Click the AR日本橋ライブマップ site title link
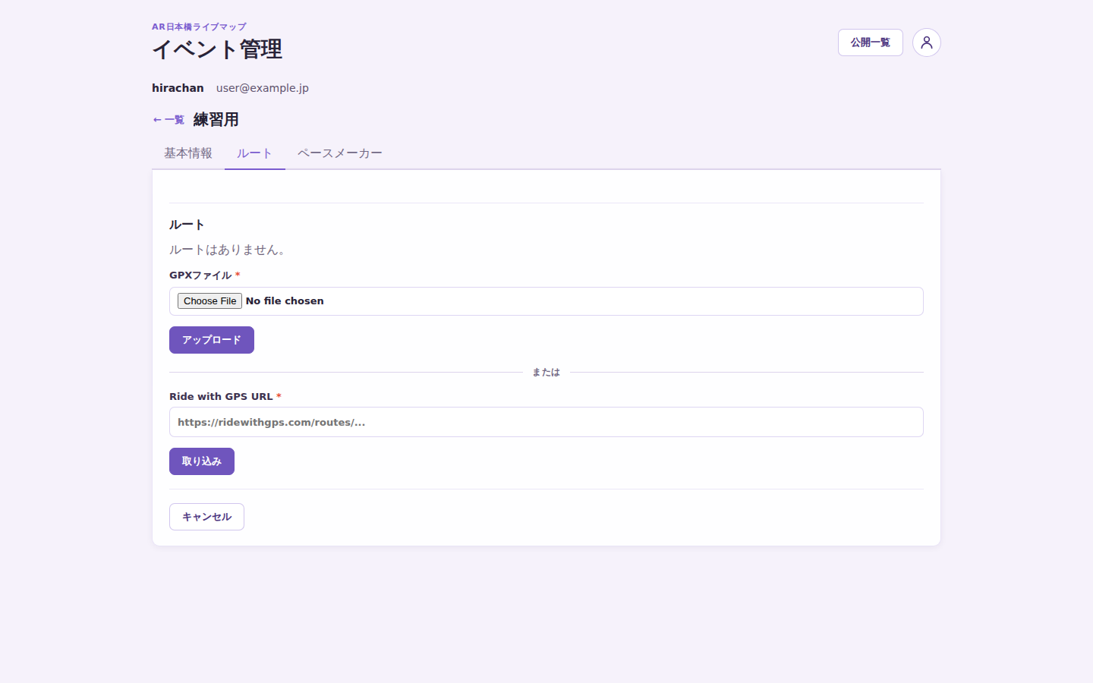Viewport: 1093px width, 683px height. tap(199, 27)
